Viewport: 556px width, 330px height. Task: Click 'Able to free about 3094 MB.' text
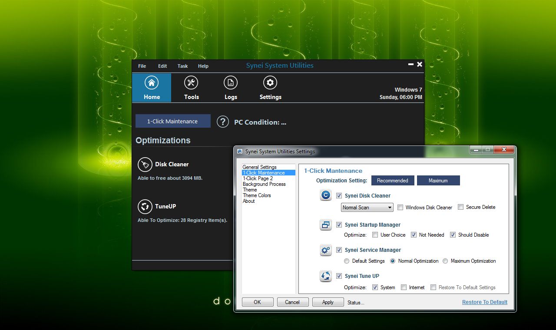[170, 178]
